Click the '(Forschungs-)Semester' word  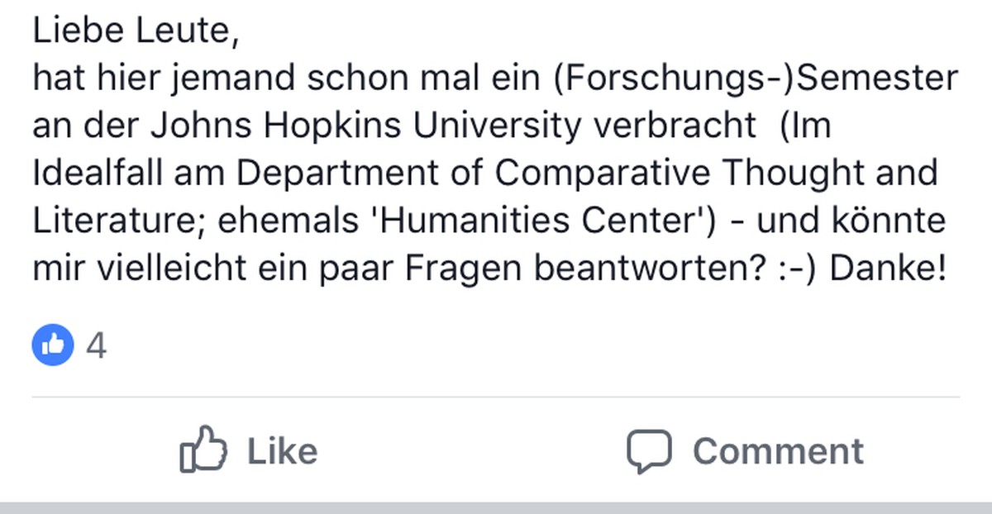point(756,80)
